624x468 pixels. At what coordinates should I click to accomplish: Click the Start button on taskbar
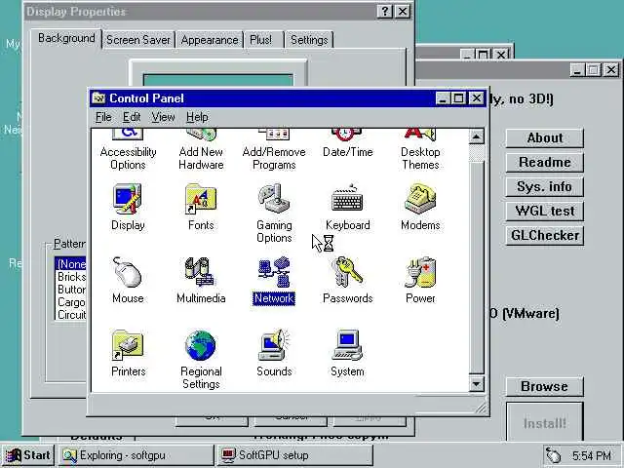click(x=28, y=455)
